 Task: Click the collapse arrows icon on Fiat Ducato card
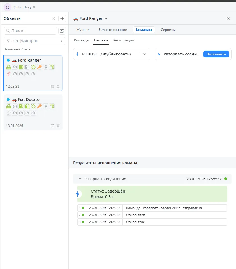(x=58, y=126)
